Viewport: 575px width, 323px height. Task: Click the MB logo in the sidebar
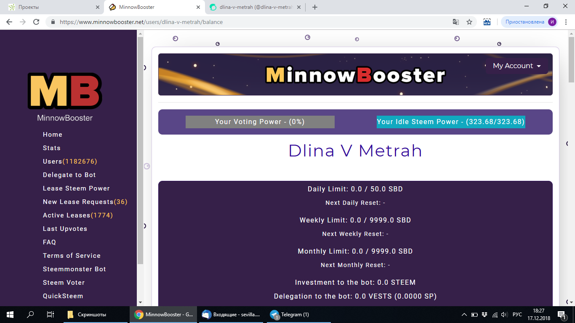65,91
